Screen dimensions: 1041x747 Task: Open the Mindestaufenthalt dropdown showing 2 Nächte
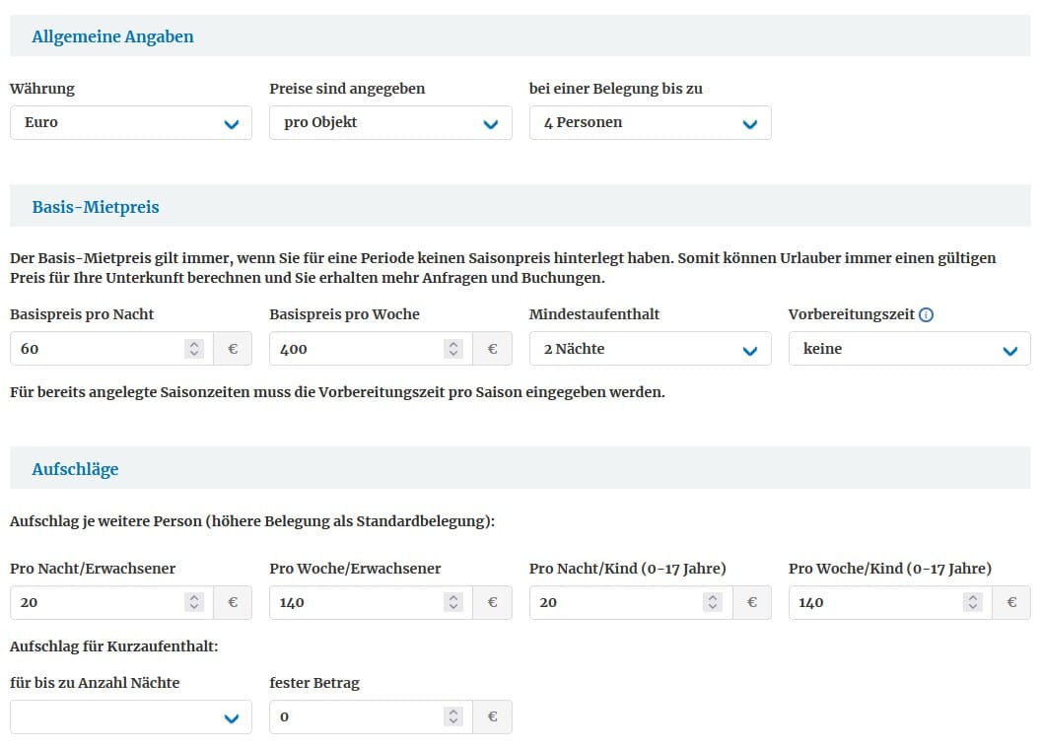[650, 349]
